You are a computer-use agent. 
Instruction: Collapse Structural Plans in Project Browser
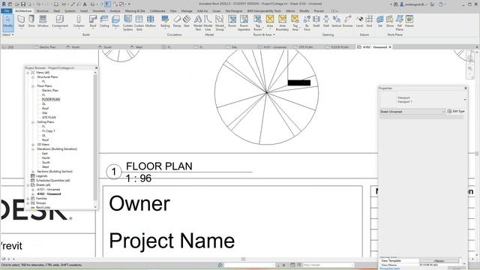click(33, 77)
